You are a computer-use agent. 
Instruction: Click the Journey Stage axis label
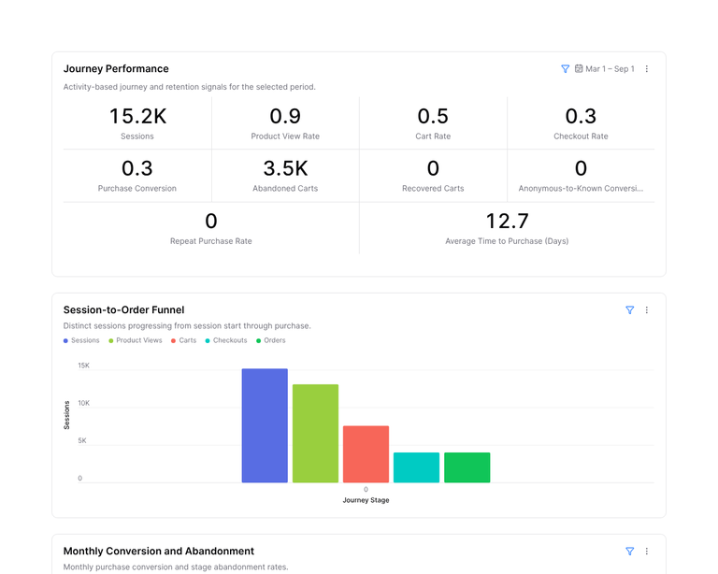click(x=366, y=500)
